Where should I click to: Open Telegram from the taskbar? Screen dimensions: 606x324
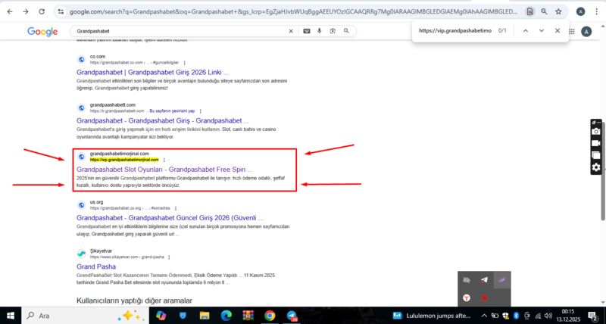click(x=292, y=316)
